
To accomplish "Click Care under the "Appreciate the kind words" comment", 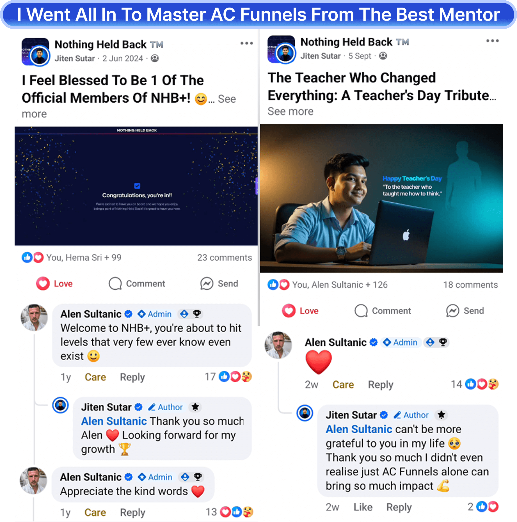I will coord(95,512).
